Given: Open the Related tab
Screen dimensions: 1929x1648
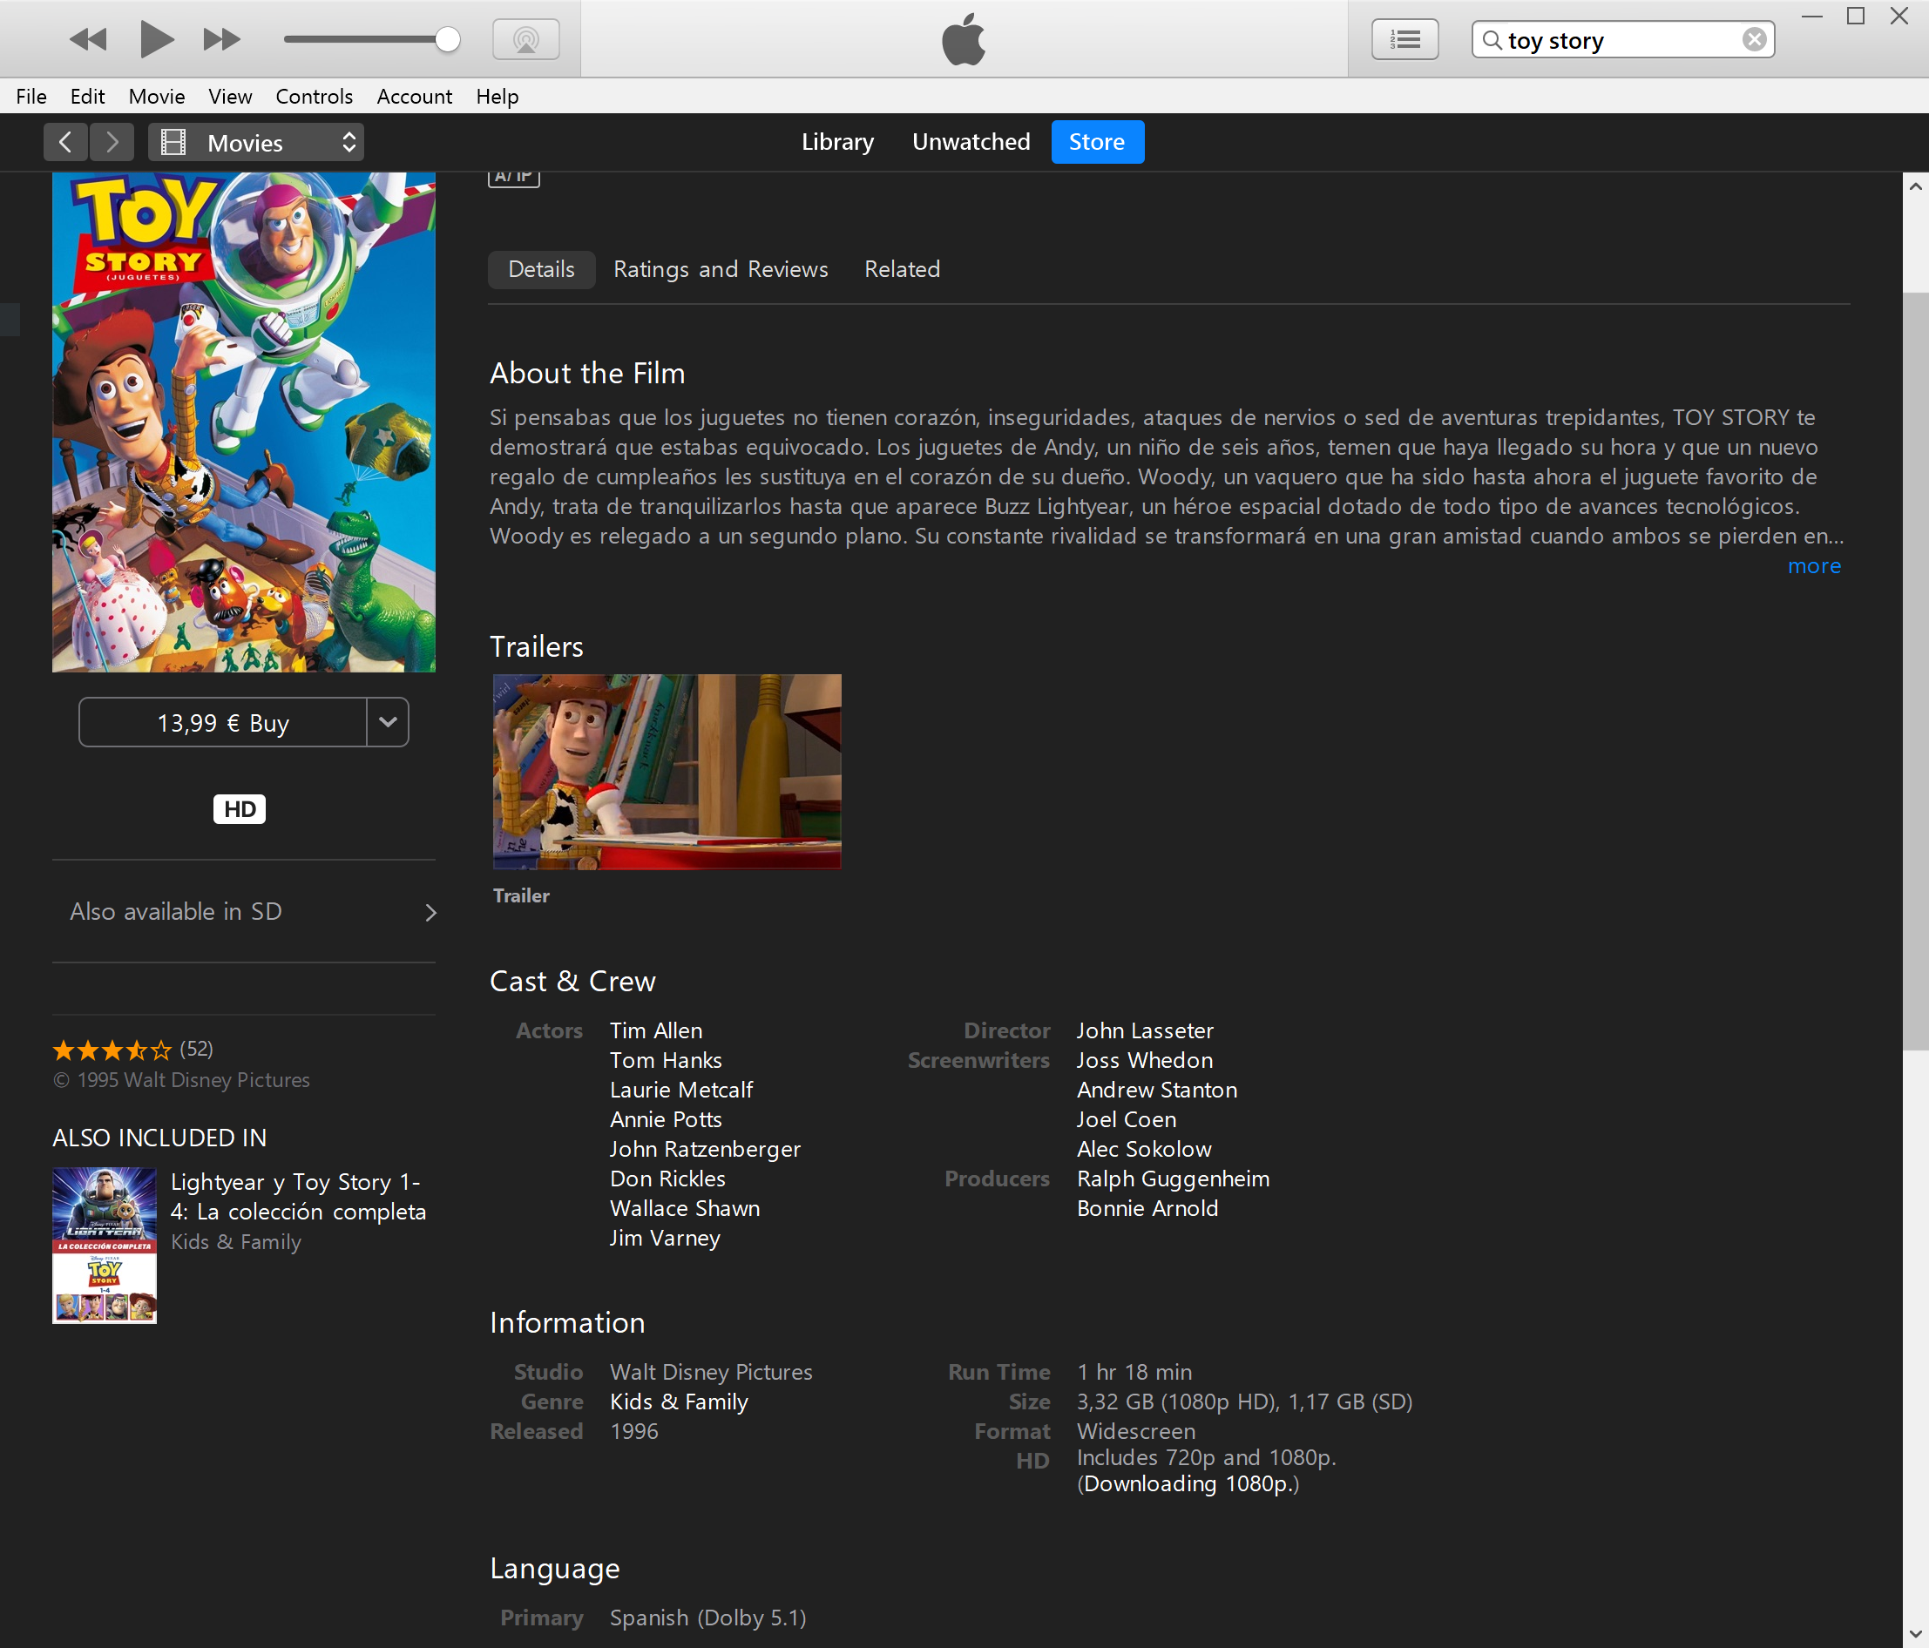Looking at the screenshot, I should [x=902, y=269].
